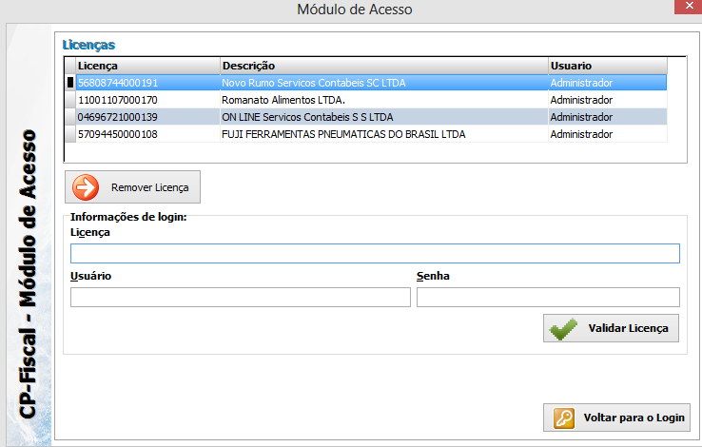Select Romanato Alimentos LTDA. description
702x447 pixels.
[x=283, y=100]
